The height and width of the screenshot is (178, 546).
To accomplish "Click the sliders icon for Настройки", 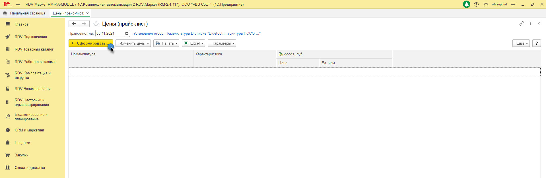I will (x=8, y=102).
